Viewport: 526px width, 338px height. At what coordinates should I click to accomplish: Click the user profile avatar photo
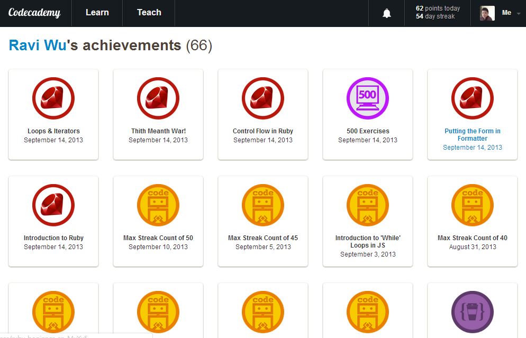(487, 13)
